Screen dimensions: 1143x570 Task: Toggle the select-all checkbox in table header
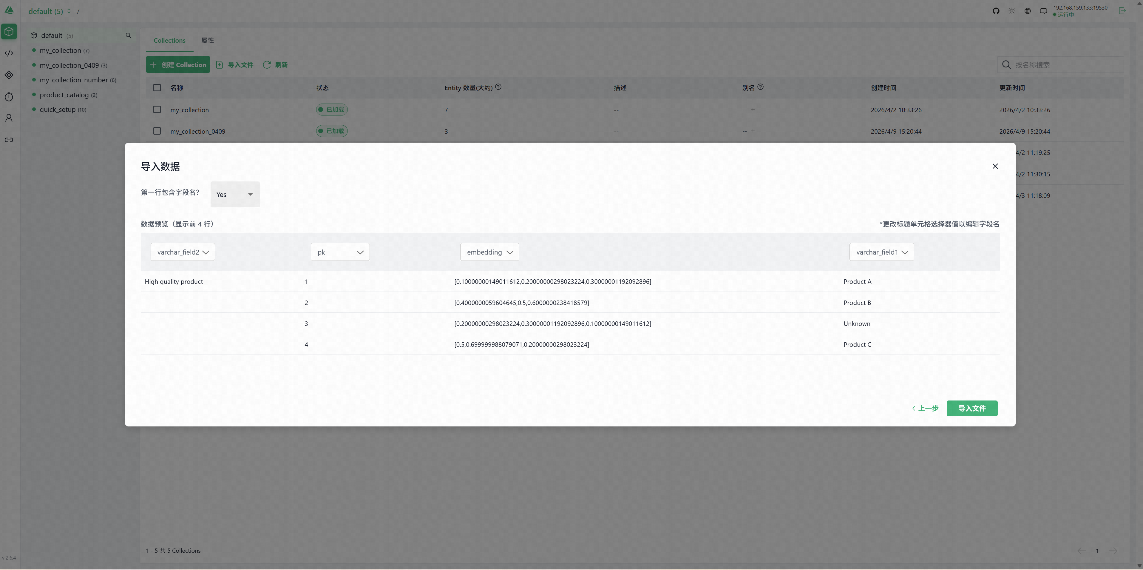[x=157, y=88]
